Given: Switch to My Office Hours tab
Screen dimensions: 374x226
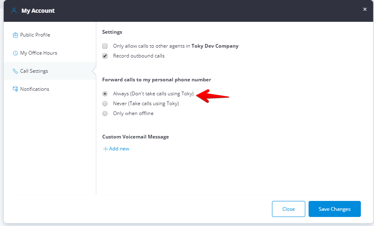Looking at the screenshot, I should point(39,53).
